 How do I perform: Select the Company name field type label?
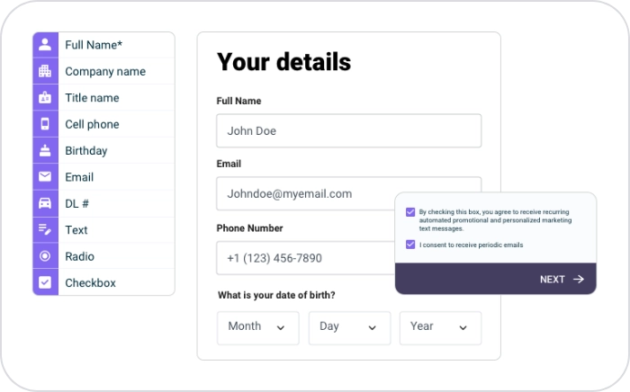pos(104,72)
